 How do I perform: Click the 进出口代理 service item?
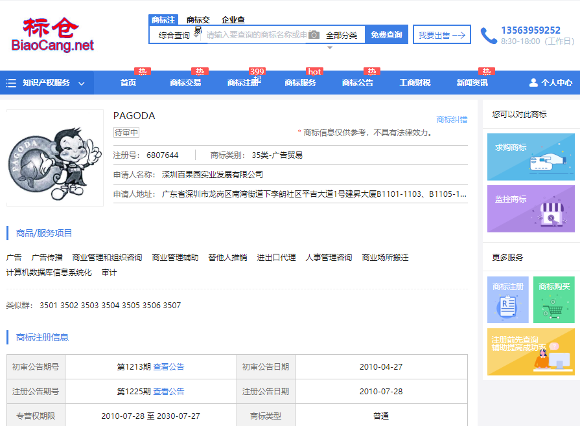276,258
